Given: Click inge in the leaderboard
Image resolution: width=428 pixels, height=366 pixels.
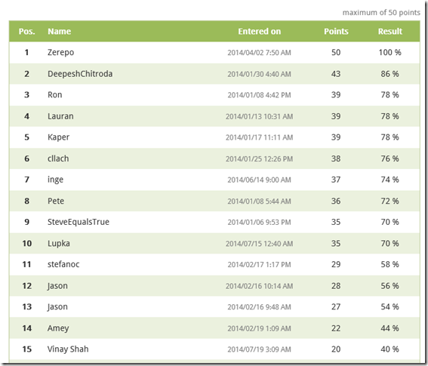Looking at the screenshot, I should point(55,180).
